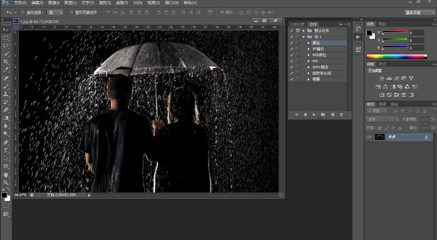Click the play action button in Actions panel

click(x=314, y=115)
